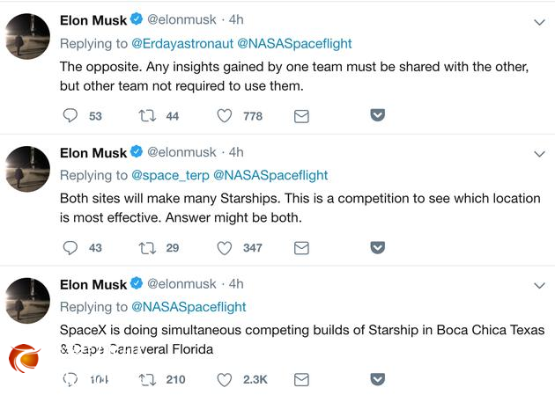The image size is (555, 395).
Task: Like the tweet with 778 likes
Action: 225,115
